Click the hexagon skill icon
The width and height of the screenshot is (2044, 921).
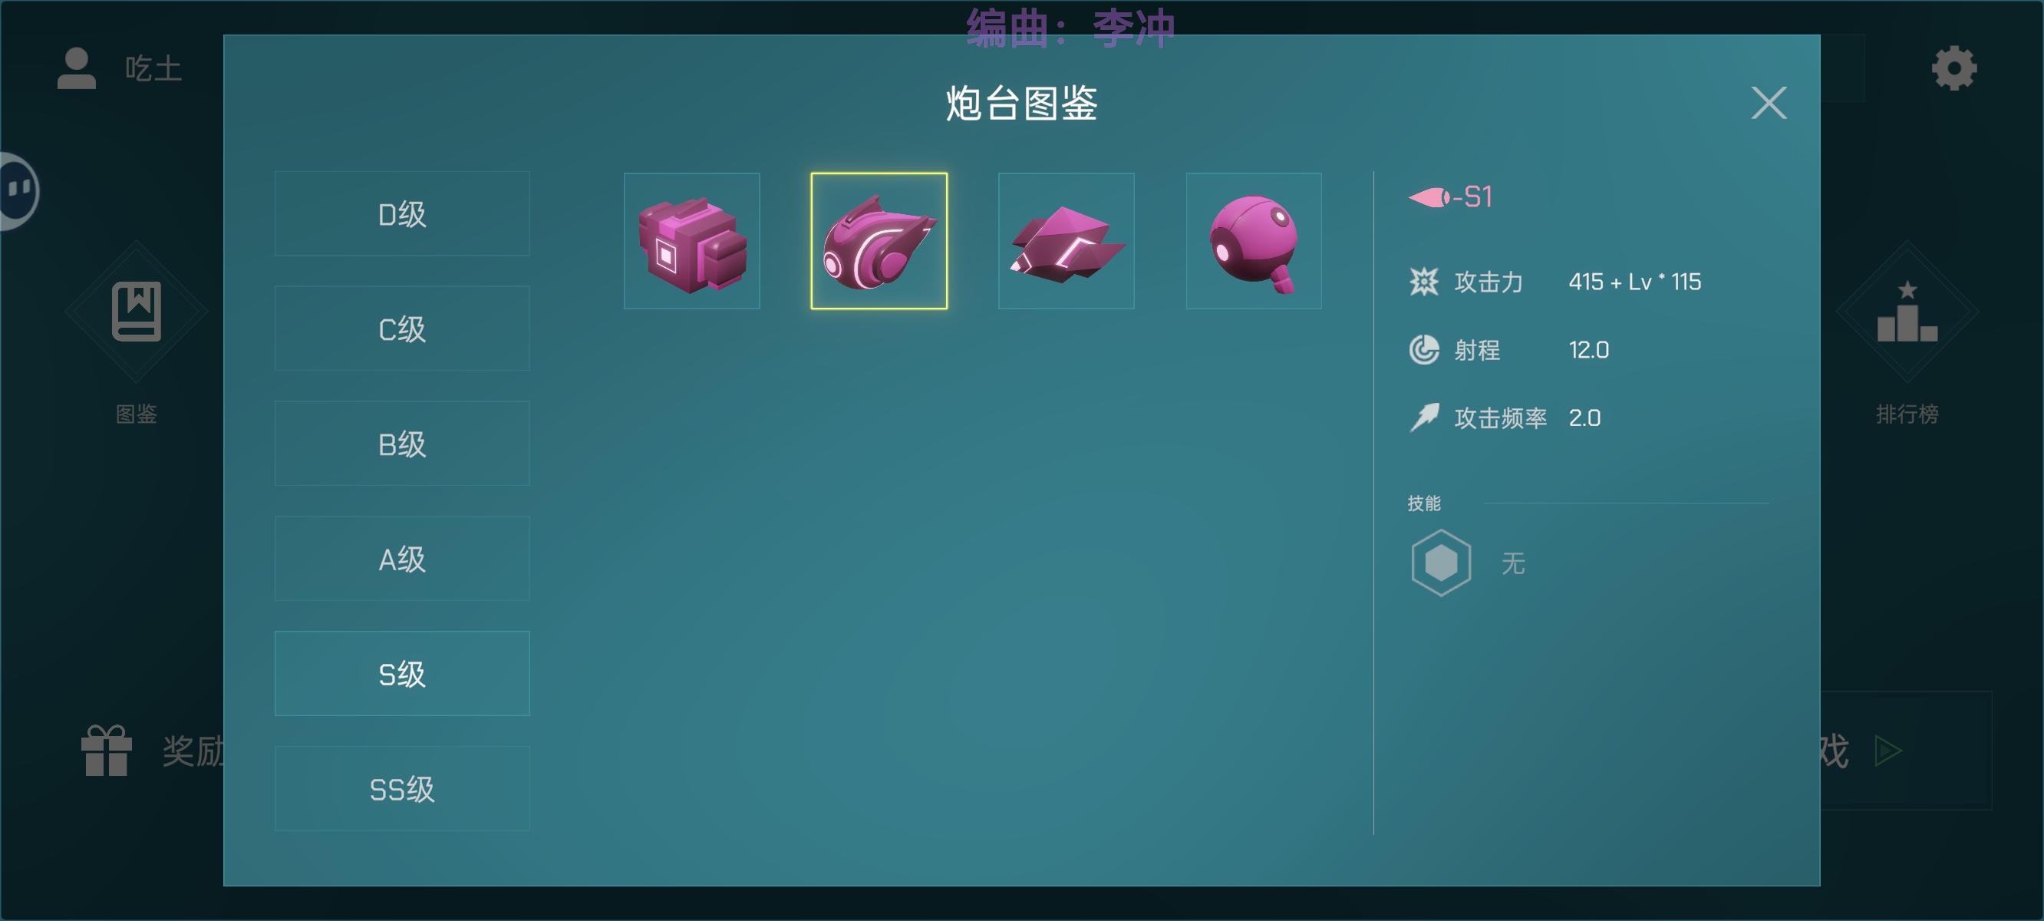[1441, 563]
